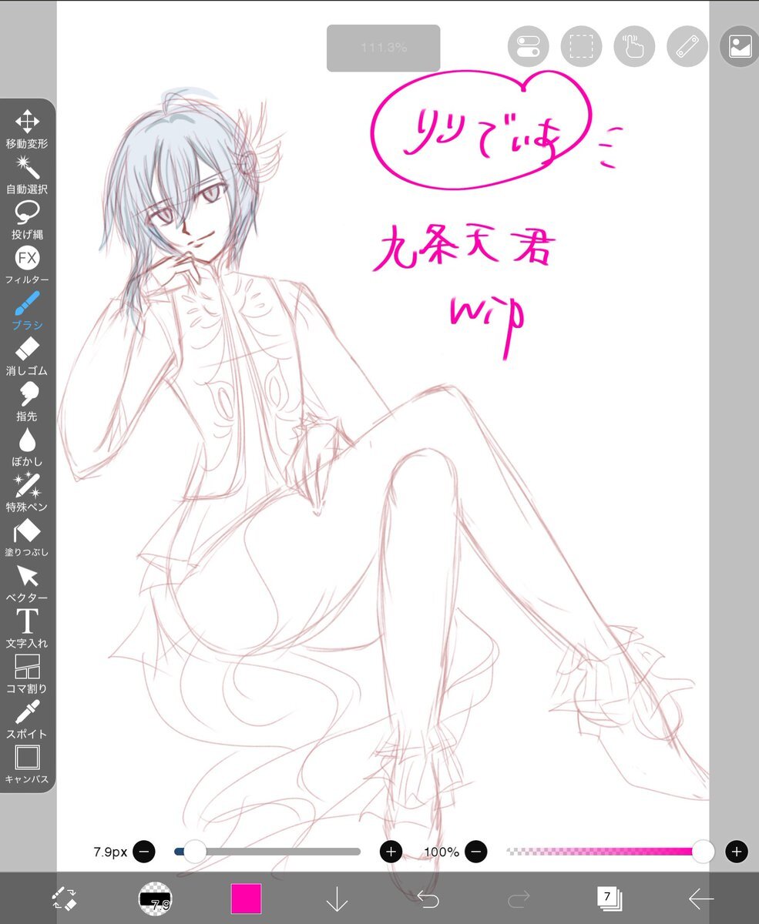This screenshot has height=924, width=759.
Task: Tap the finger touch gesture icon
Action: [x=633, y=46]
